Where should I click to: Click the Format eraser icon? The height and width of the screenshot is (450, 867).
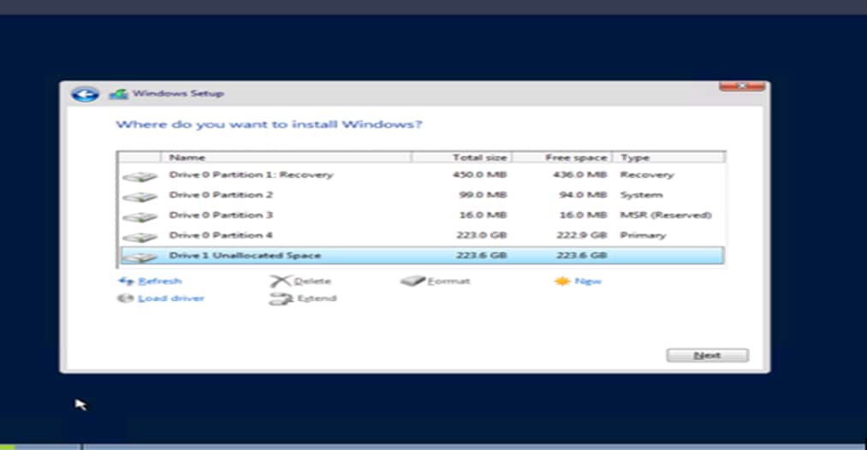point(413,281)
